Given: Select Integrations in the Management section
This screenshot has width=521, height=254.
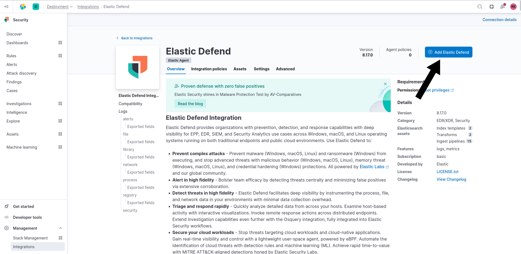Looking at the screenshot, I should pos(38,247).
